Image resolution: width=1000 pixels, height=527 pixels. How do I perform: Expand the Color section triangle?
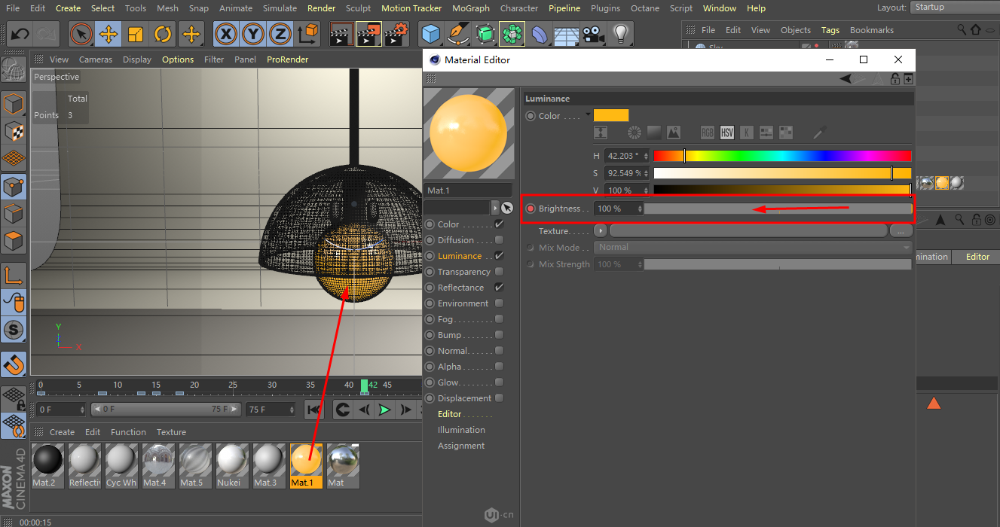click(588, 114)
